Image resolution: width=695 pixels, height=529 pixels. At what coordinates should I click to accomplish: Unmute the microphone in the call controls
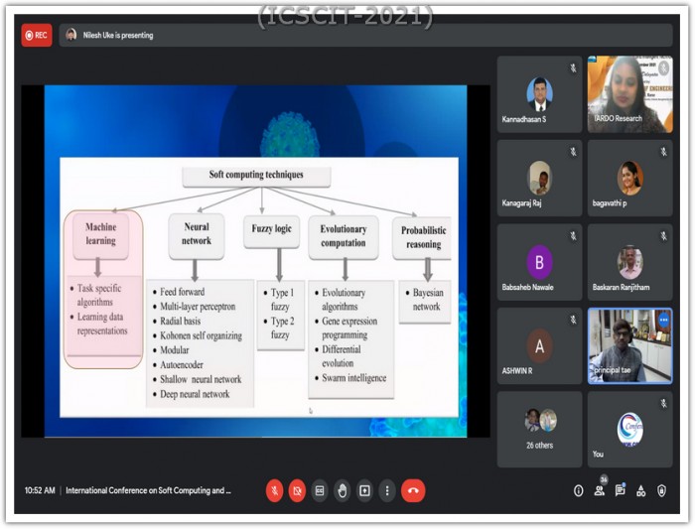[x=274, y=490]
